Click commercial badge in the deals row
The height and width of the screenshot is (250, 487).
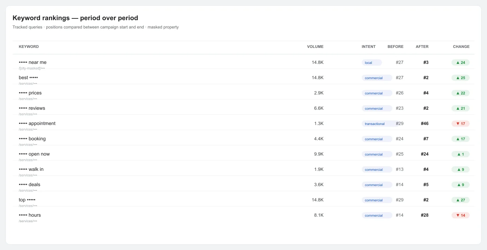point(377,185)
